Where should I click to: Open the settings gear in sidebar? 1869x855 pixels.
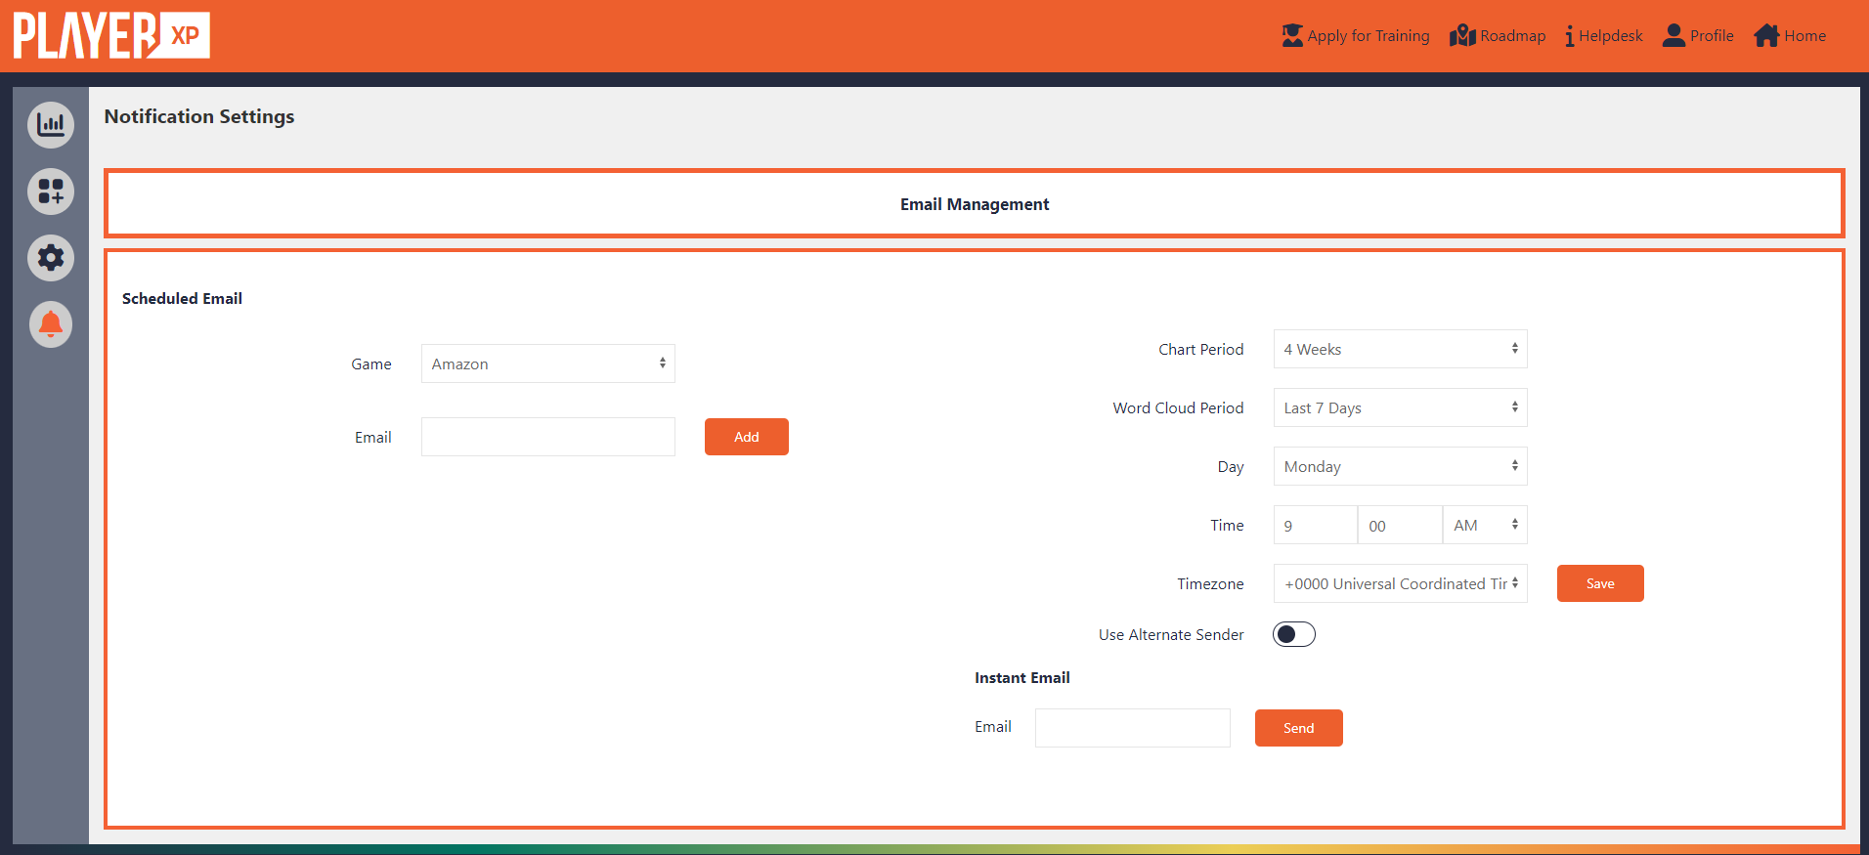[x=51, y=258]
